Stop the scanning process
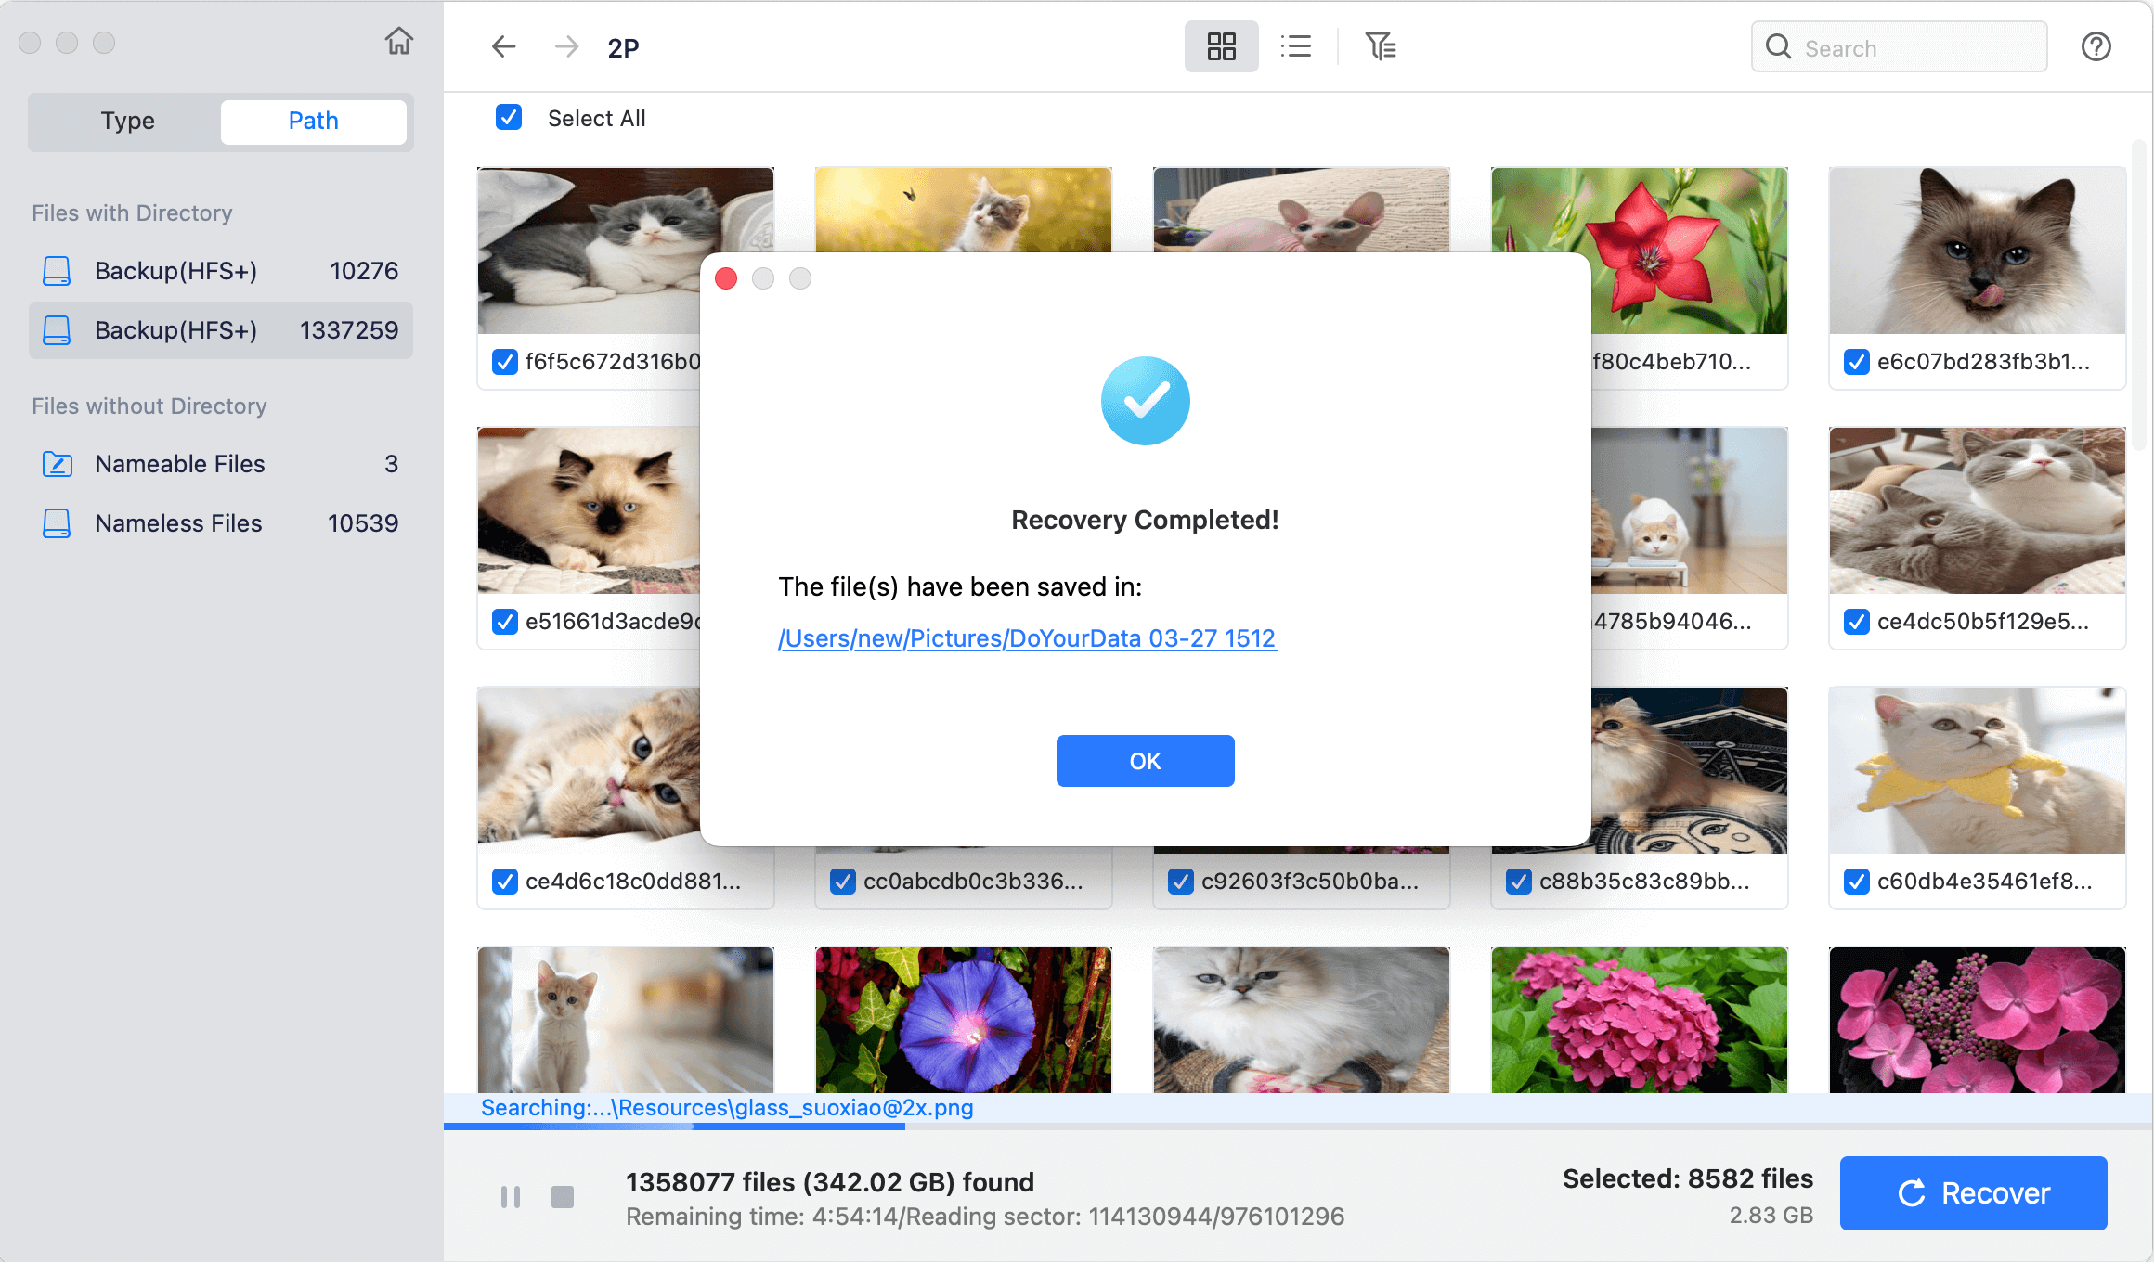This screenshot has width=2154, height=1262. pos(563,1196)
